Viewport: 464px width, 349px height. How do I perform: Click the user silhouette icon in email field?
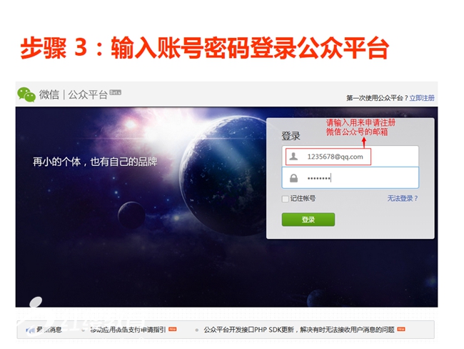coord(293,156)
